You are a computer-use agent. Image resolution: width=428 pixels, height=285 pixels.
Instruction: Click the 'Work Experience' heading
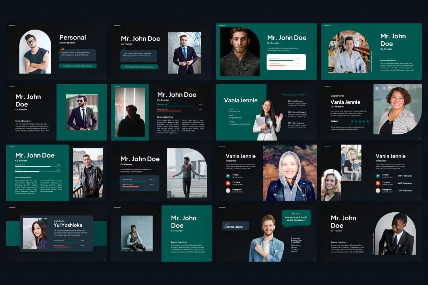[x=294, y=95]
